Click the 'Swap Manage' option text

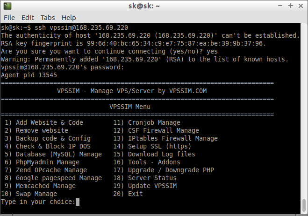pyautogui.click(x=36, y=194)
